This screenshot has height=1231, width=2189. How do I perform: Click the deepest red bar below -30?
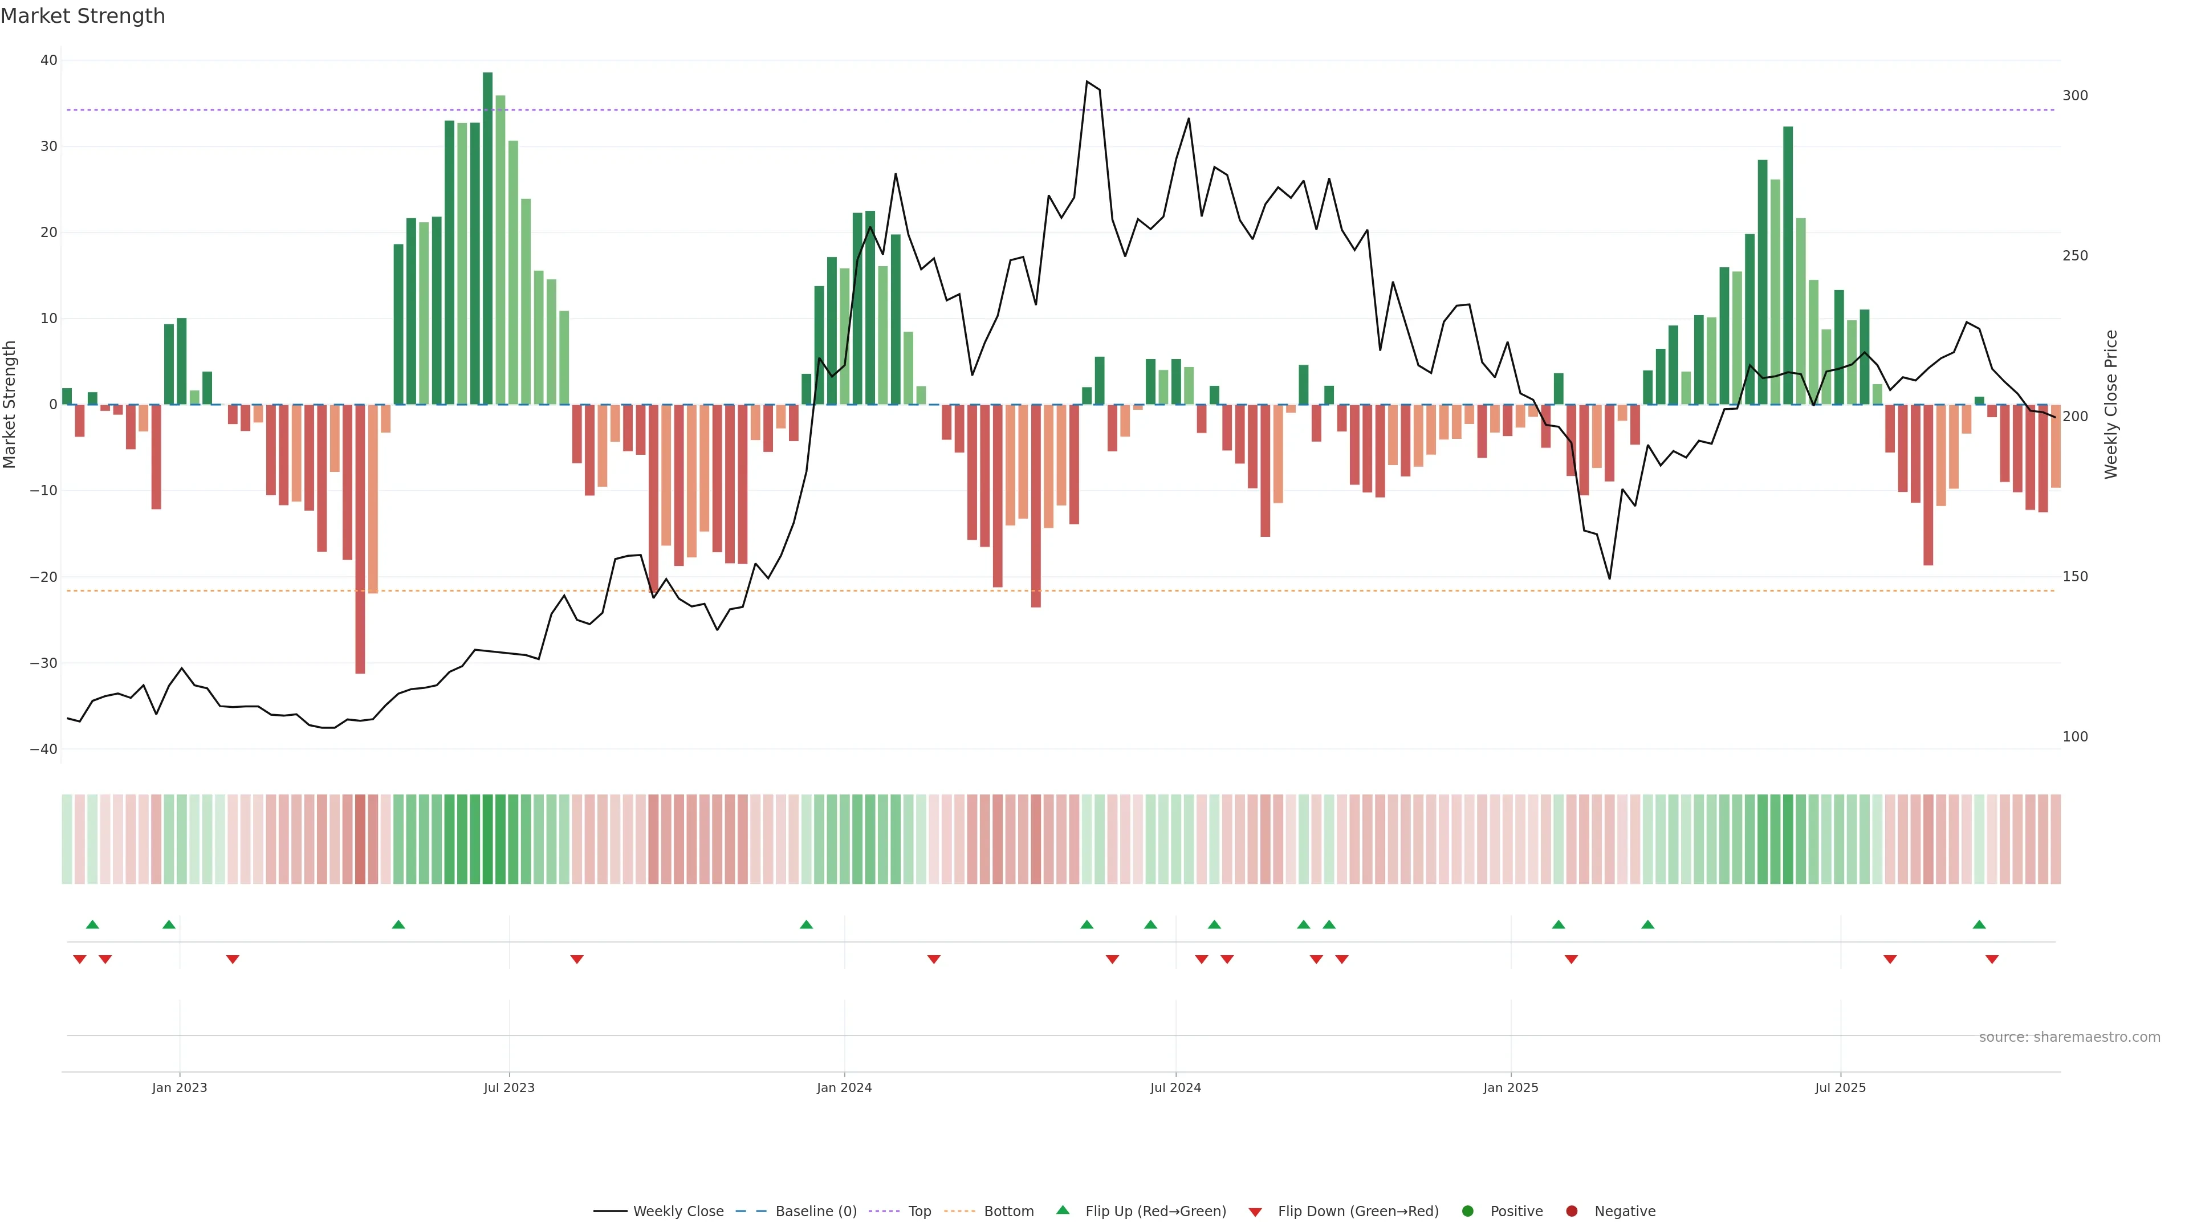point(360,539)
